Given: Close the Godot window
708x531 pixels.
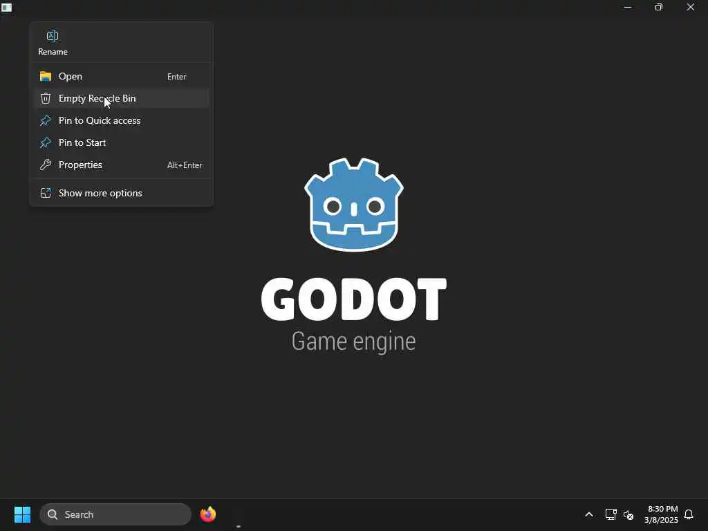Looking at the screenshot, I should click(x=691, y=7).
